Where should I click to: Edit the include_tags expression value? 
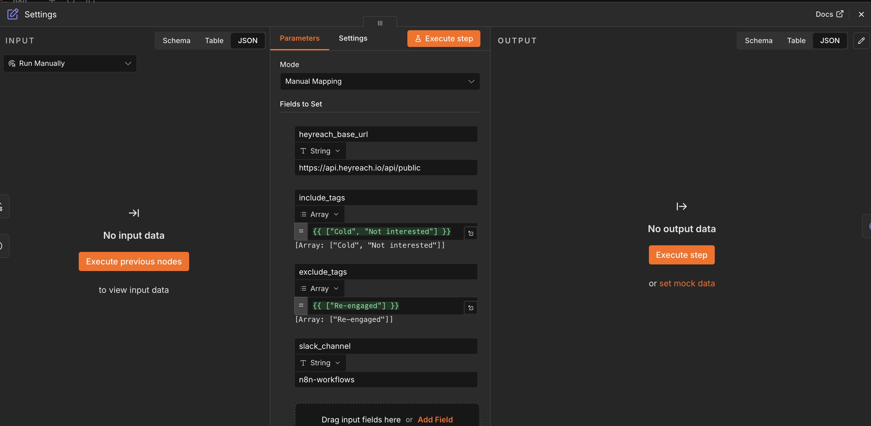(x=386, y=232)
